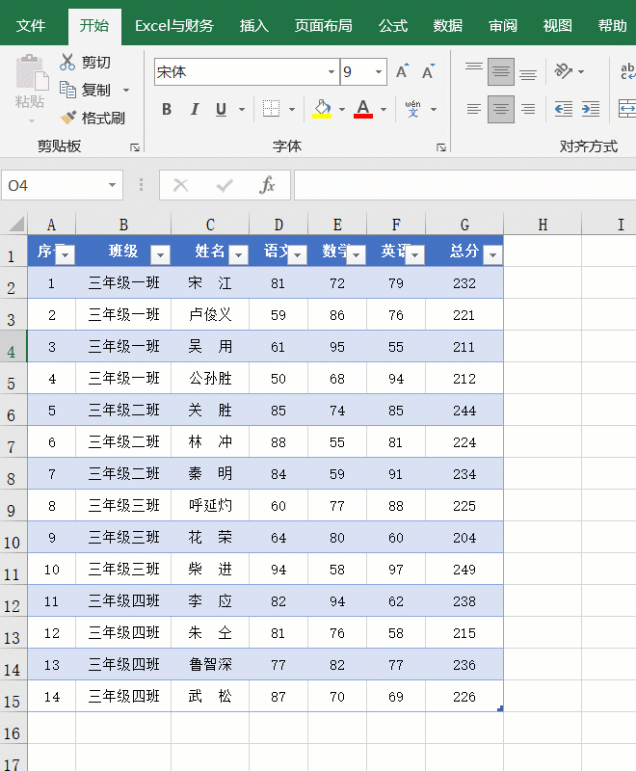Toggle bold formatting
Viewport: 636px width, 771px height.
(167, 109)
